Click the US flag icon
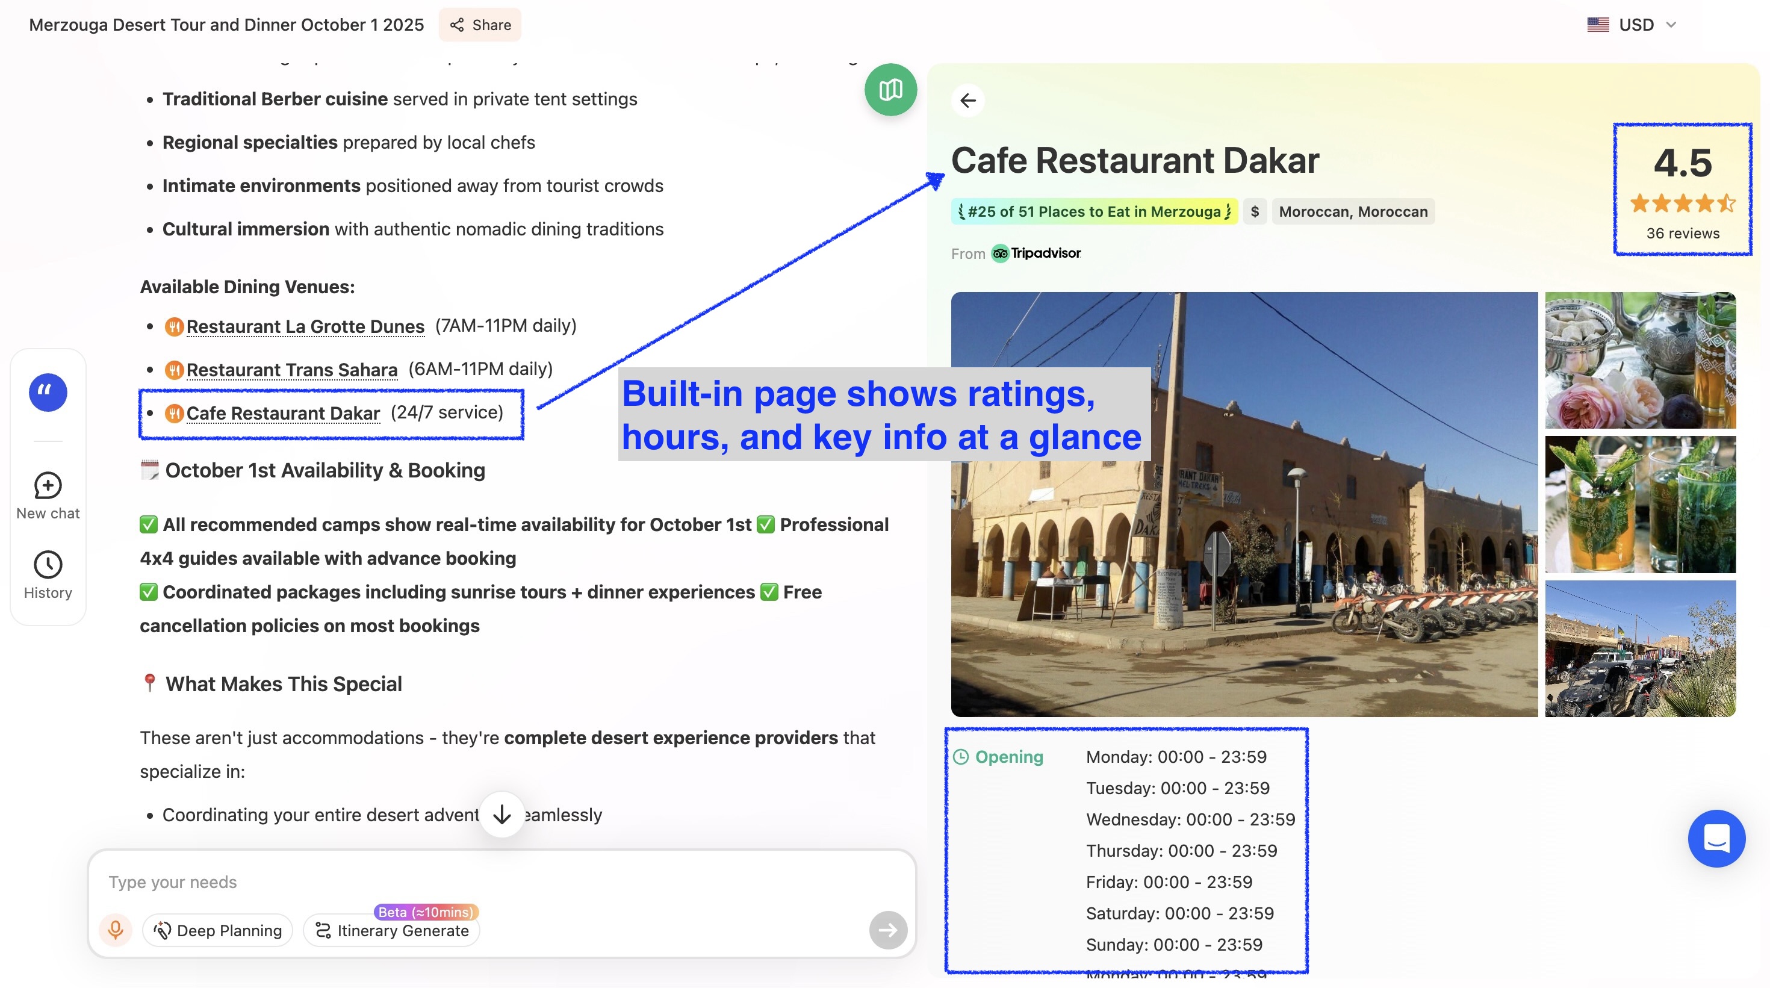 click(x=1598, y=25)
